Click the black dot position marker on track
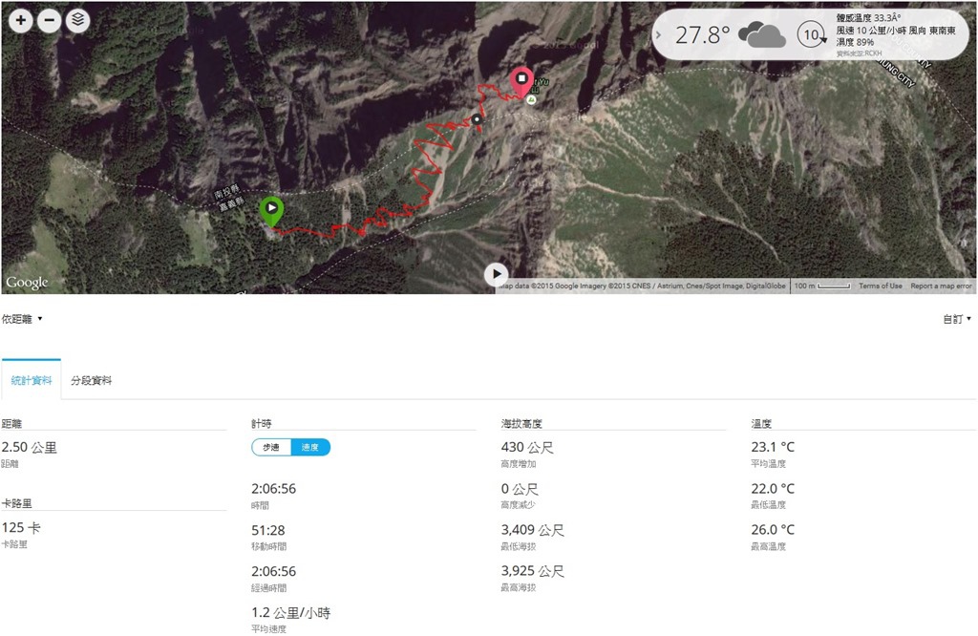The width and height of the screenshot is (978, 636). [x=477, y=119]
